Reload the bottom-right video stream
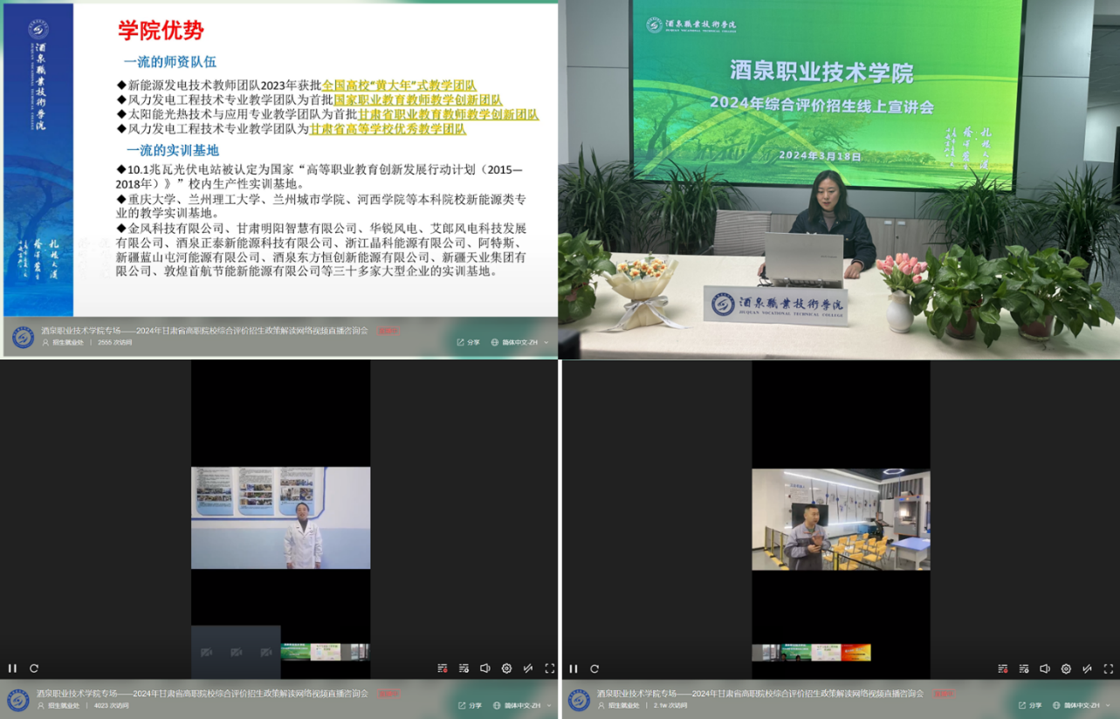This screenshot has width=1120, height=719. point(594,668)
